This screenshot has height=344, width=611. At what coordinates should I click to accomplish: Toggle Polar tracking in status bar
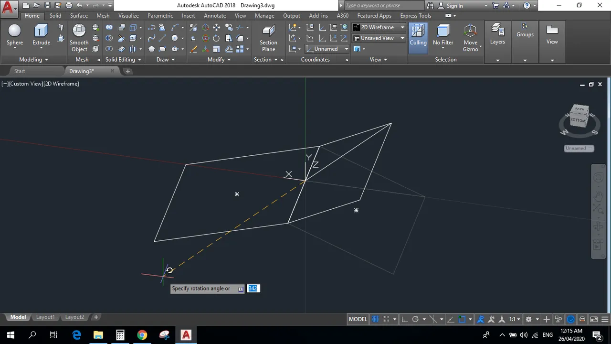[415, 319]
